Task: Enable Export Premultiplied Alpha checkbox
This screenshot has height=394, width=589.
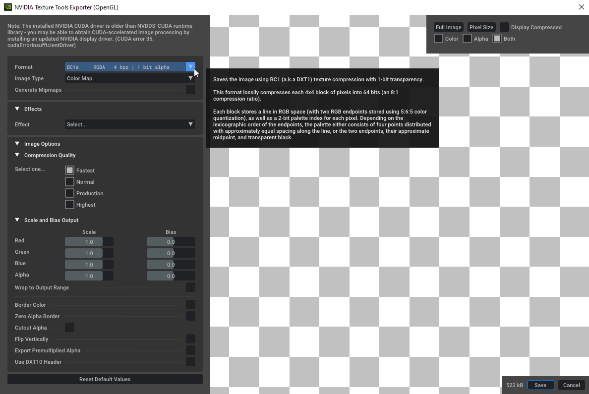Action: point(190,350)
